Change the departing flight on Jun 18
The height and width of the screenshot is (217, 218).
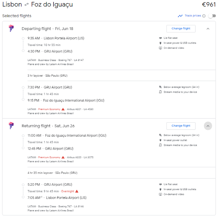pos(181,29)
